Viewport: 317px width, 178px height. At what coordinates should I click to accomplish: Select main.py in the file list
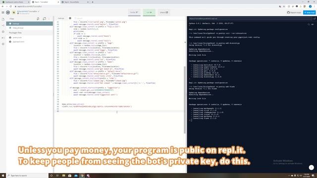coord(30,24)
